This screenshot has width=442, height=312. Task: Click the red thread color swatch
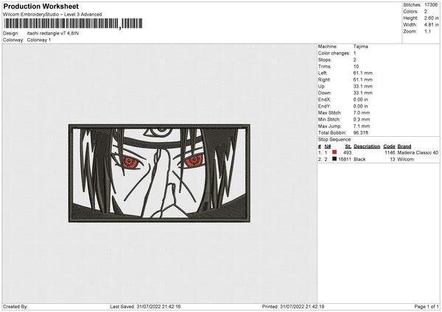click(334, 152)
